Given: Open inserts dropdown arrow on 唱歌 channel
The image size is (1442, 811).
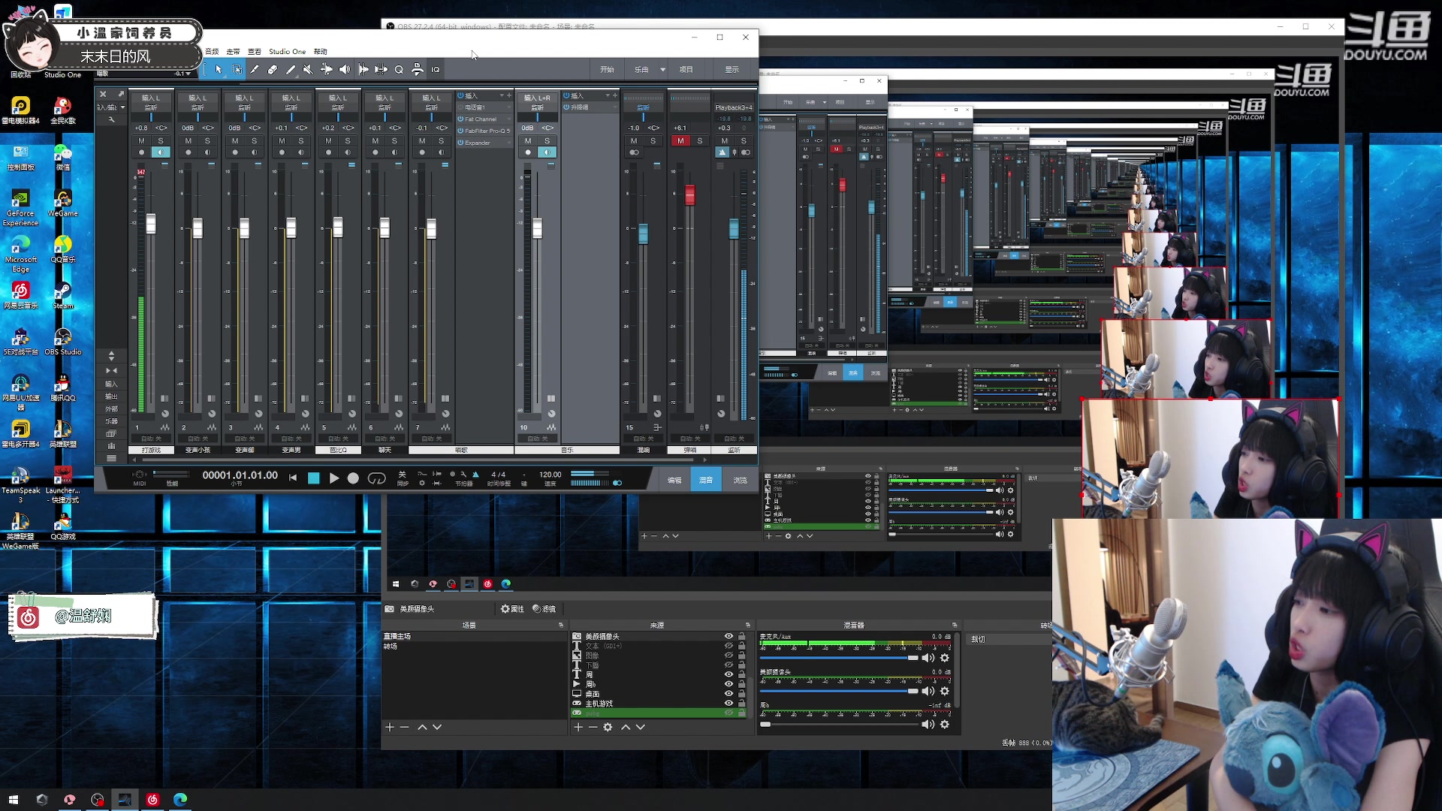Looking at the screenshot, I should point(502,95).
